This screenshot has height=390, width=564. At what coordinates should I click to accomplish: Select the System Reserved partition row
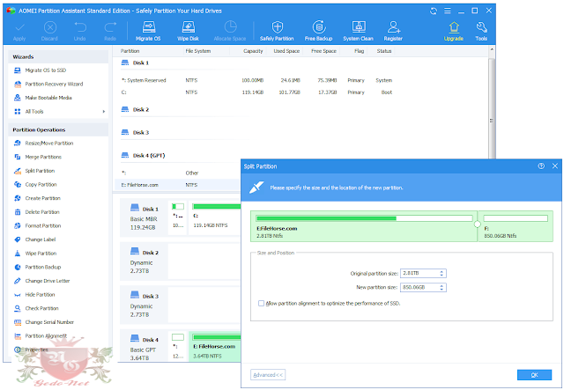(256, 80)
